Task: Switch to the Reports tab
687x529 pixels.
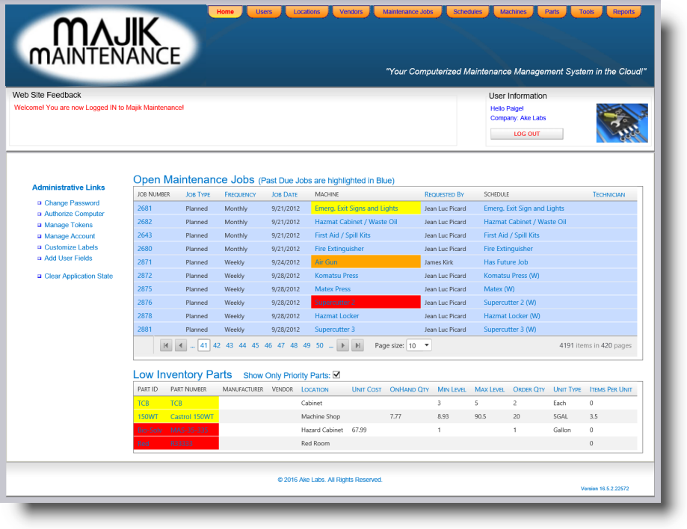Action: 623,11
